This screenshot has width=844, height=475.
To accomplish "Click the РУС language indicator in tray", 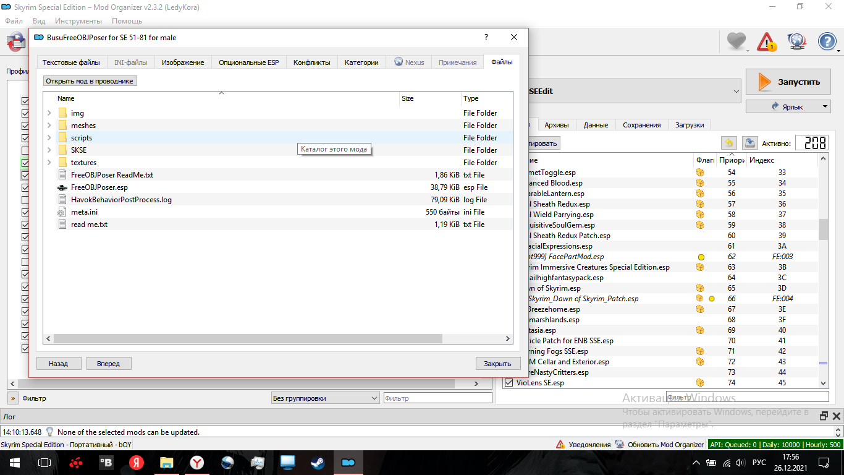I will point(758,462).
